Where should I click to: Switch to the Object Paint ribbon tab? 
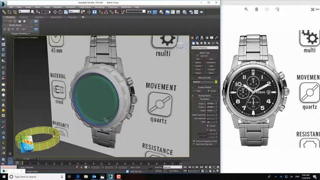pyautogui.click(x=55, y=17)
